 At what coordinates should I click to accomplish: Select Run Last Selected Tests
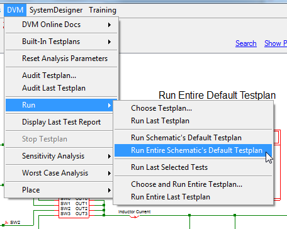(193, 167)
